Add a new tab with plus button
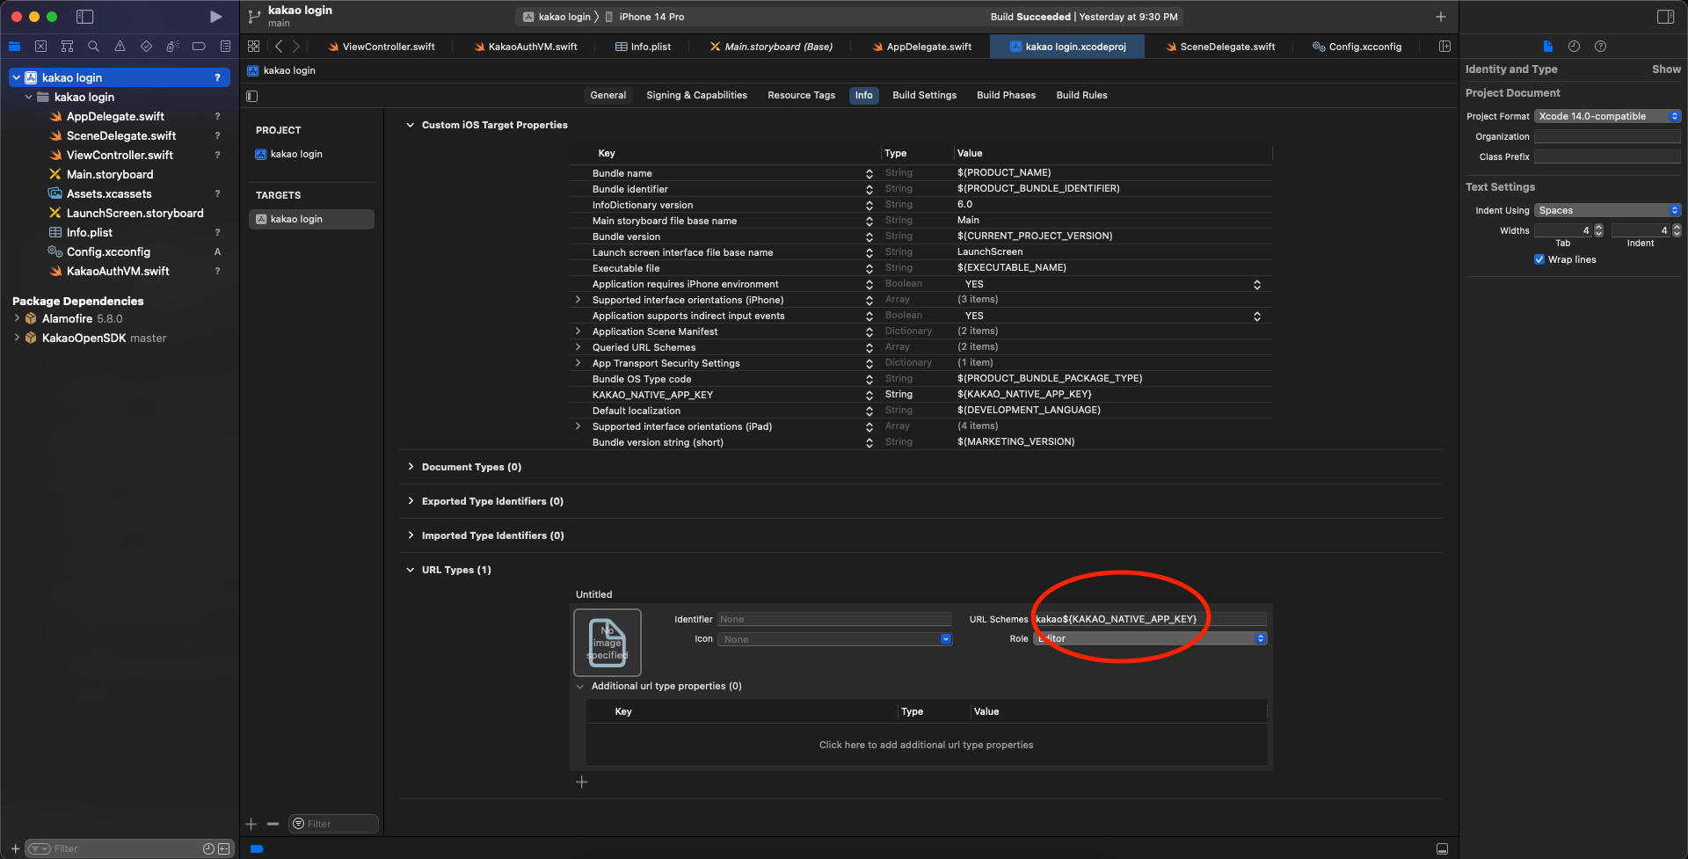 (1441, 17)
